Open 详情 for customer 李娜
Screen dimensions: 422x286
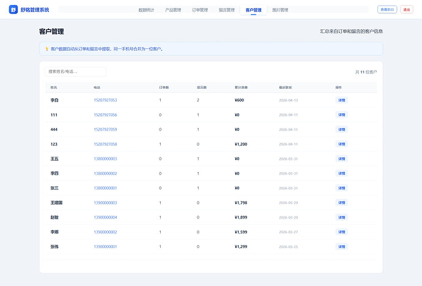[x=341, y=232]
